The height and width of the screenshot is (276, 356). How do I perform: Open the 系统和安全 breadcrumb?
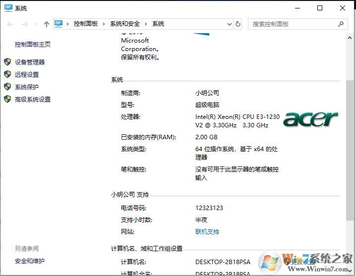click(x=125, y=24)
